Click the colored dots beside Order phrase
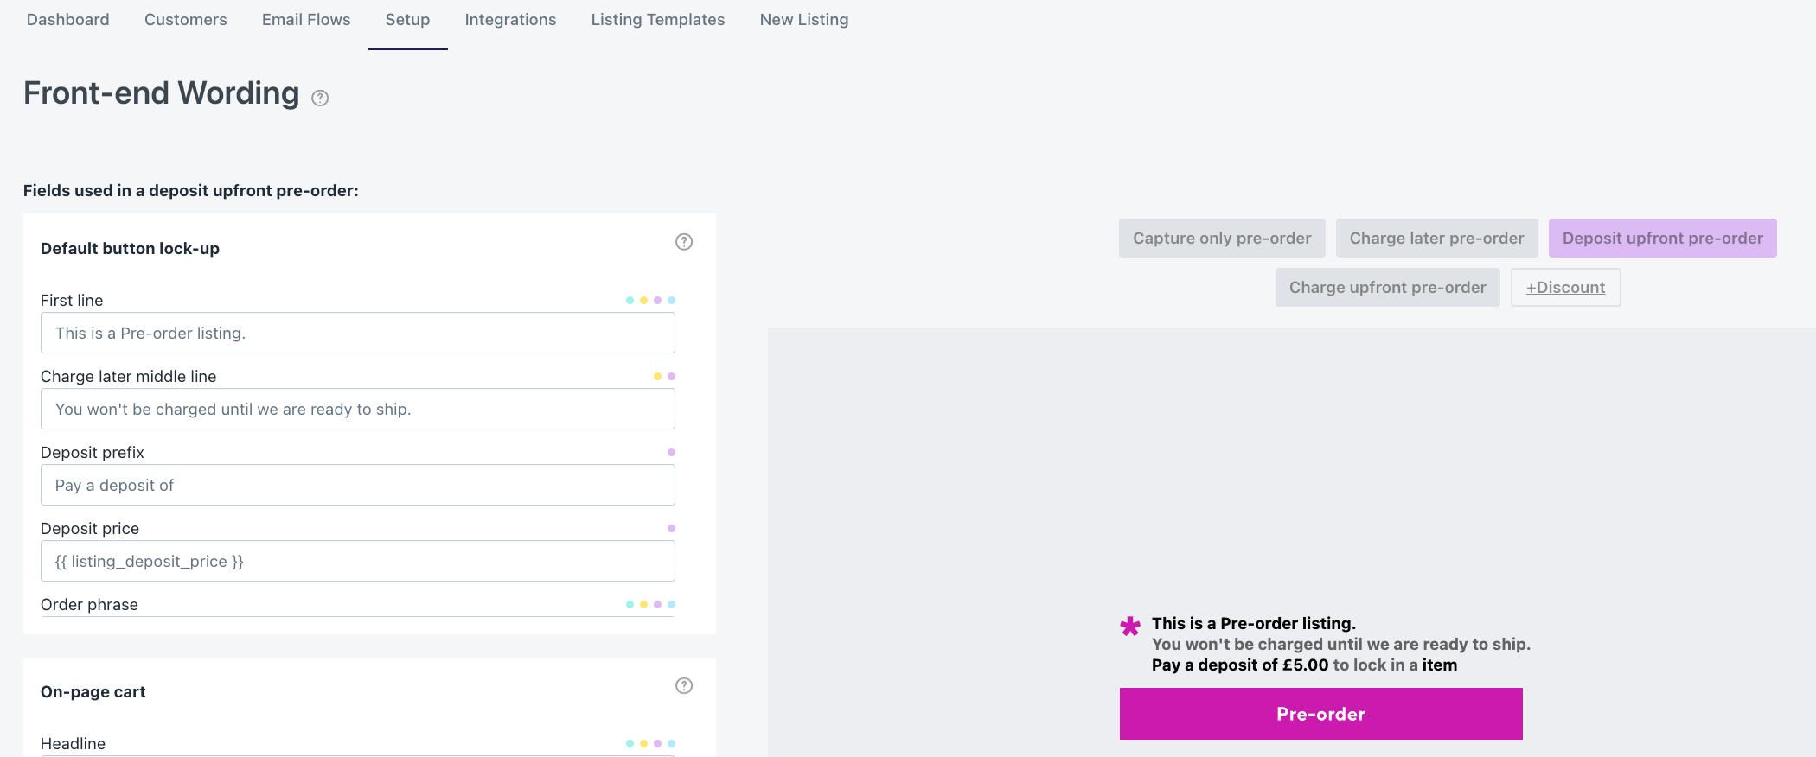 pos(650,605)
